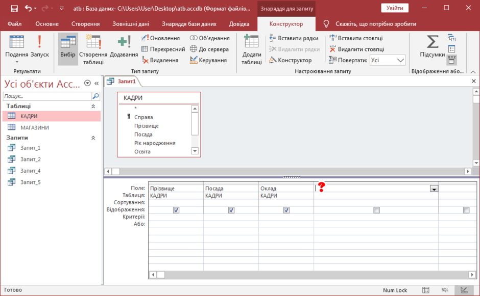Open the Знаряддя бази даних tab
The width and height of the screenshot is (480, 296).
click(x=189, y=24)
